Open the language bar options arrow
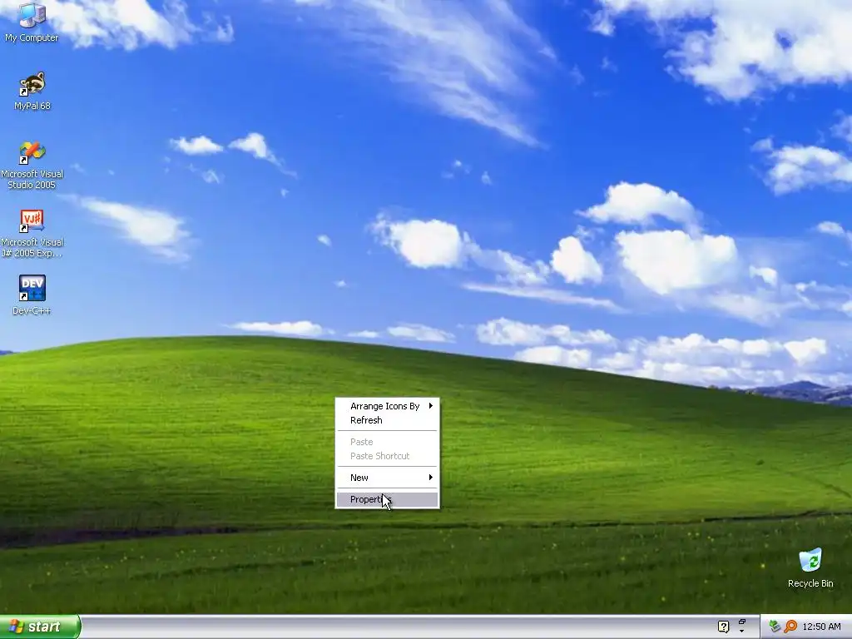This screenshot has width=852, height=639. tap(741, 631)
